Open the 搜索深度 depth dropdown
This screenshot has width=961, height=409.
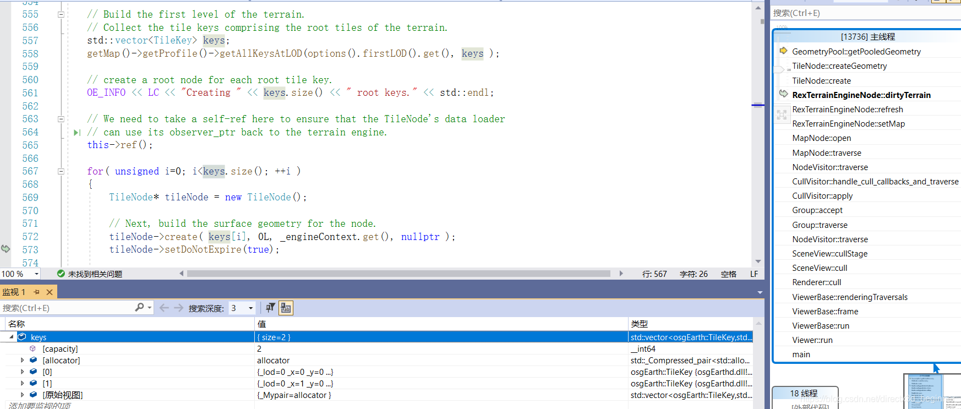coord(250,308)
